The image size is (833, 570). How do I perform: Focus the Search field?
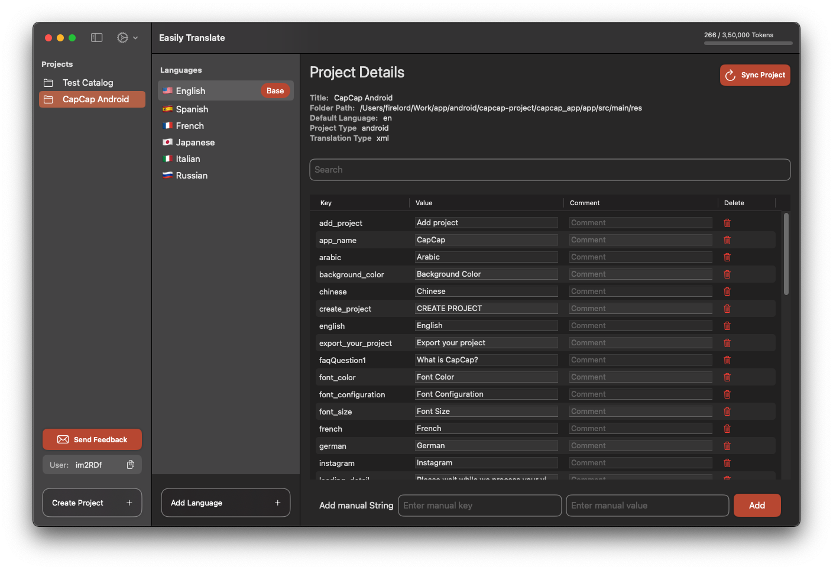(x=550, y=170)
